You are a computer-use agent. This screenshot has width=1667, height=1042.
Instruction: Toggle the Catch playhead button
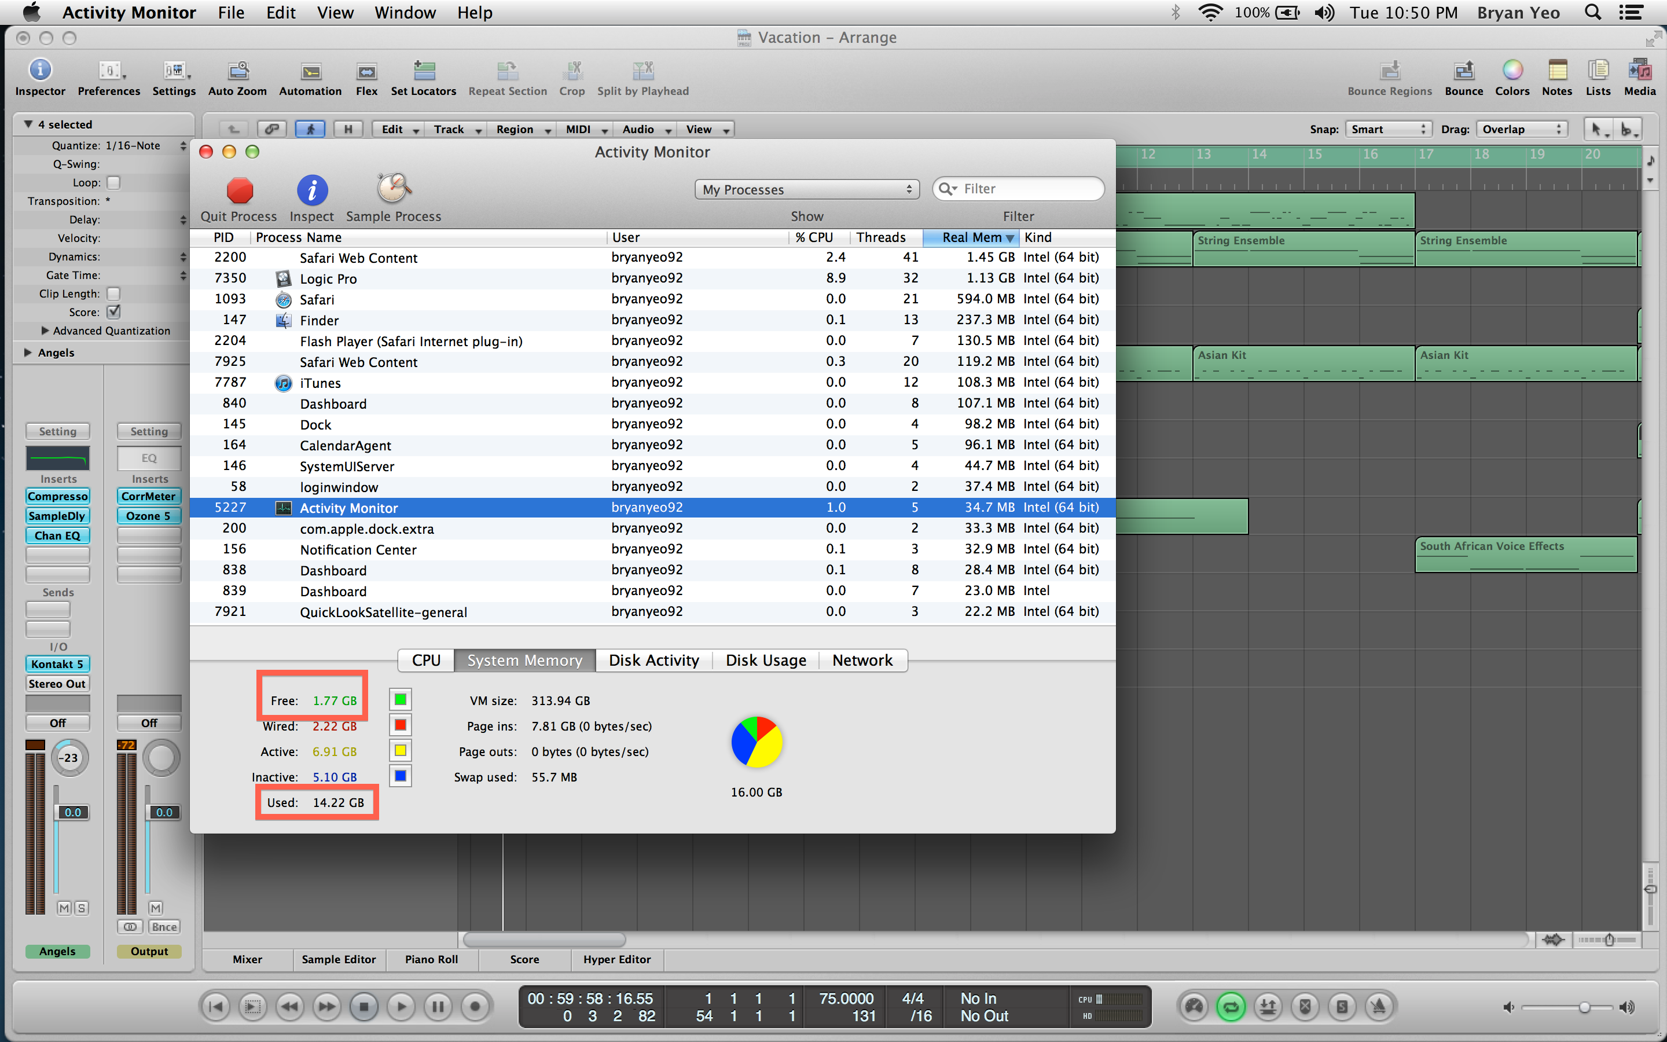[310, 129]
